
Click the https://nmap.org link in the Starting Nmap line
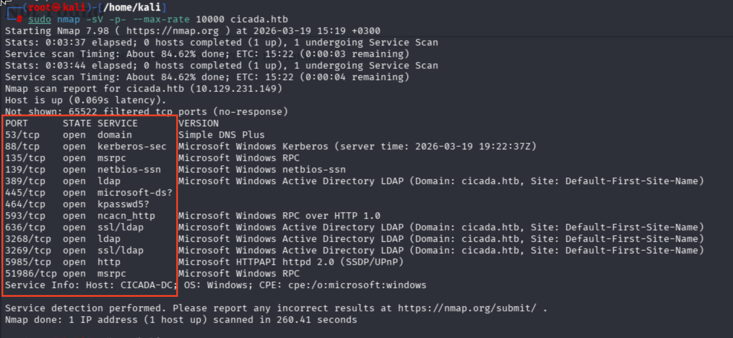coord(172,31)
